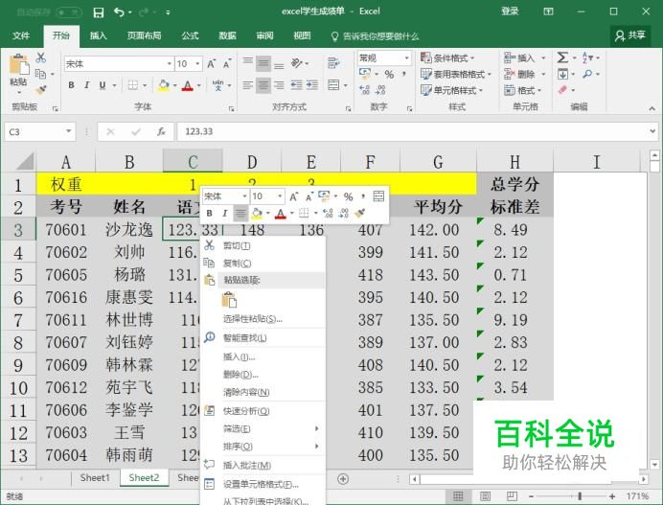Click percent style in ribbon

pos(389,75)
